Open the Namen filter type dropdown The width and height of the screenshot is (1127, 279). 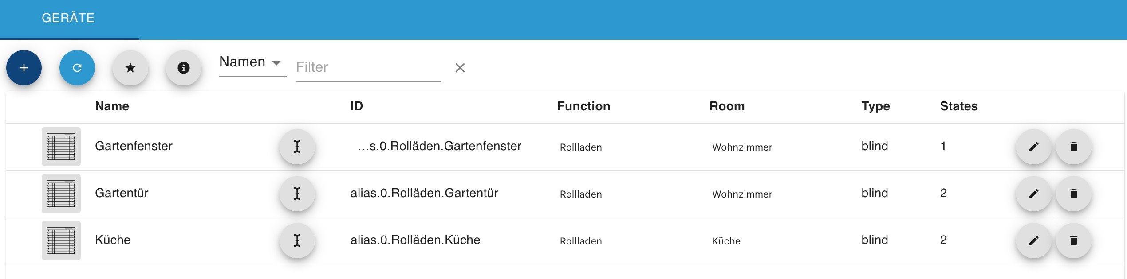coord(252,62)
